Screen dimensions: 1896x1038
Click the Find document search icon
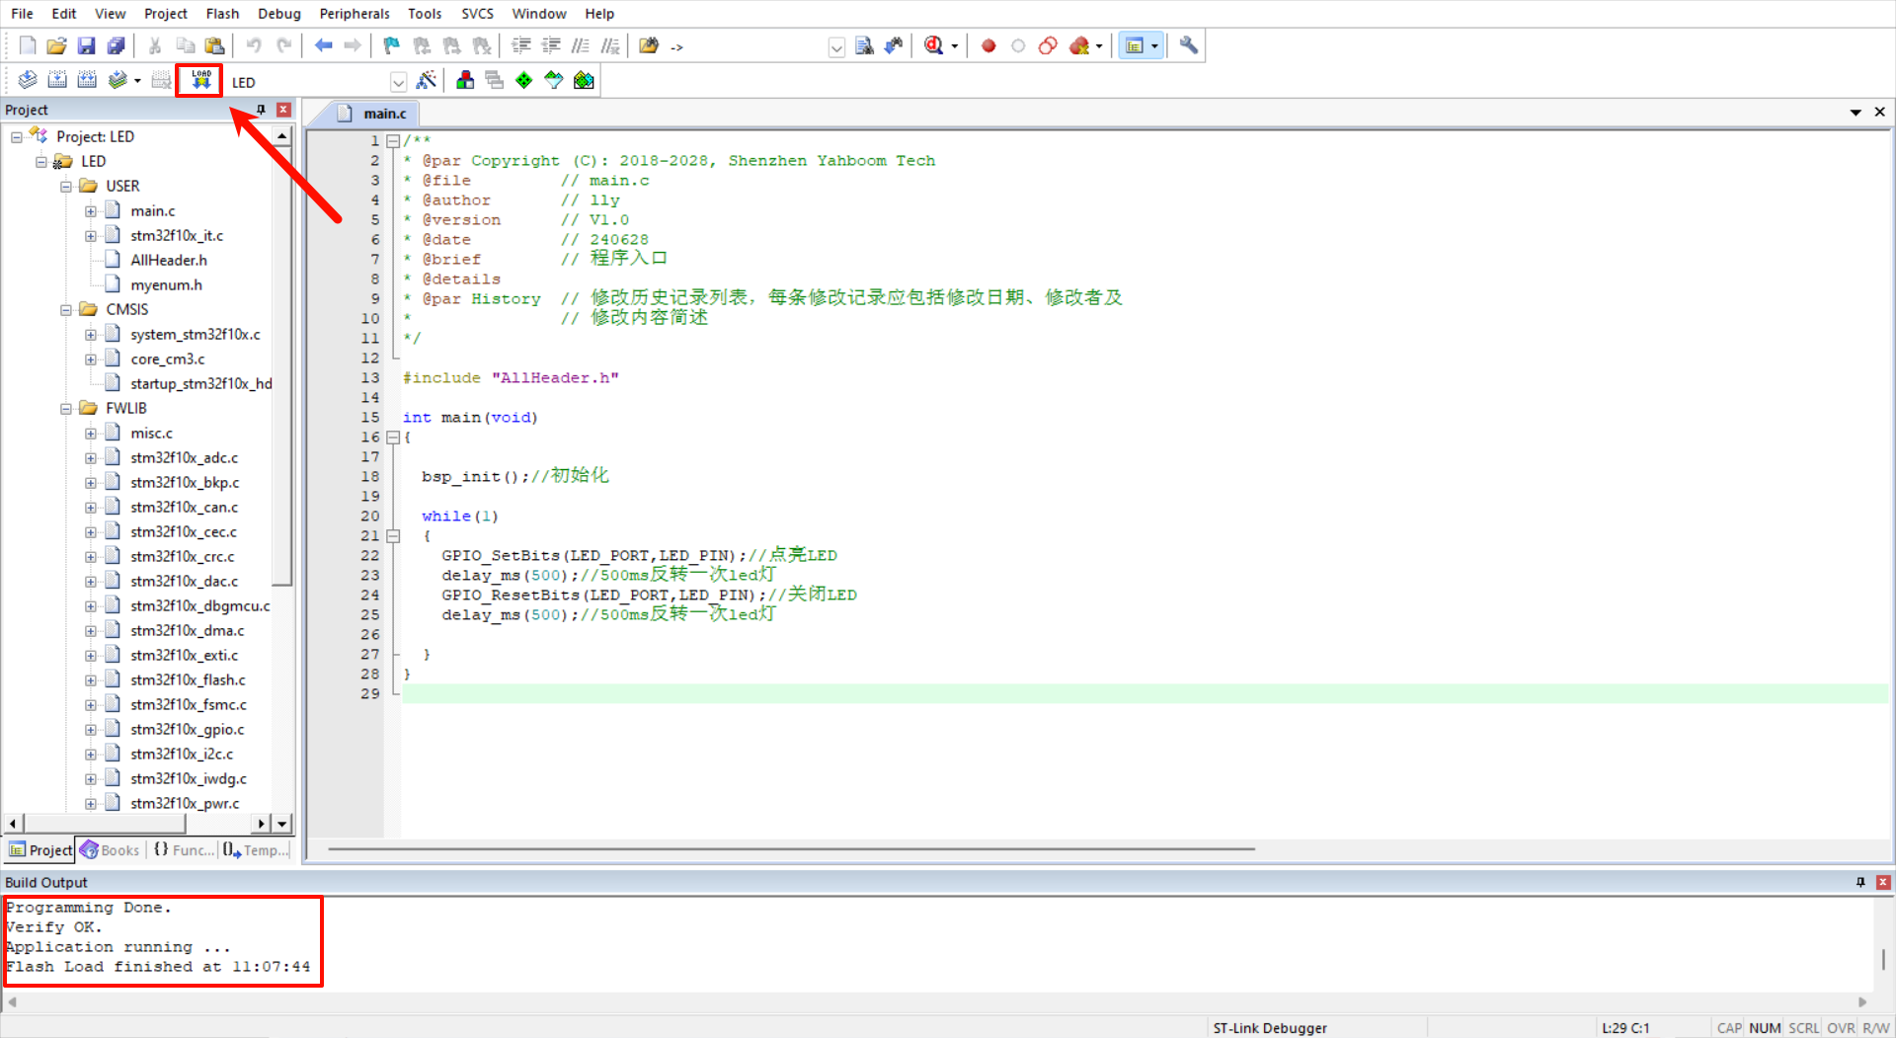click(x=864, y=45)
